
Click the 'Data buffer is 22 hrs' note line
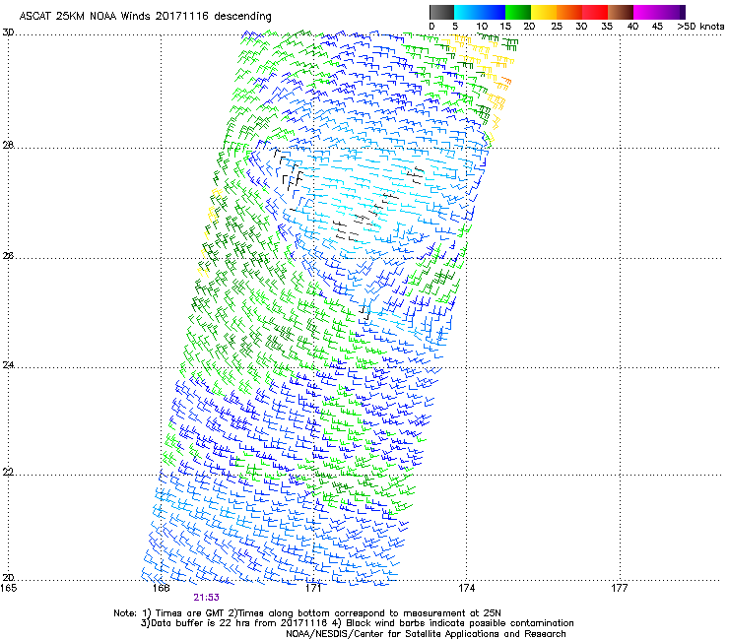[357, 623]
